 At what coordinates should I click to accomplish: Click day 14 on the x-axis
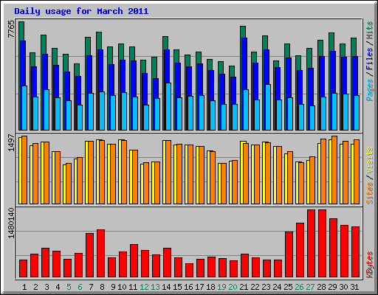point(166,287)
